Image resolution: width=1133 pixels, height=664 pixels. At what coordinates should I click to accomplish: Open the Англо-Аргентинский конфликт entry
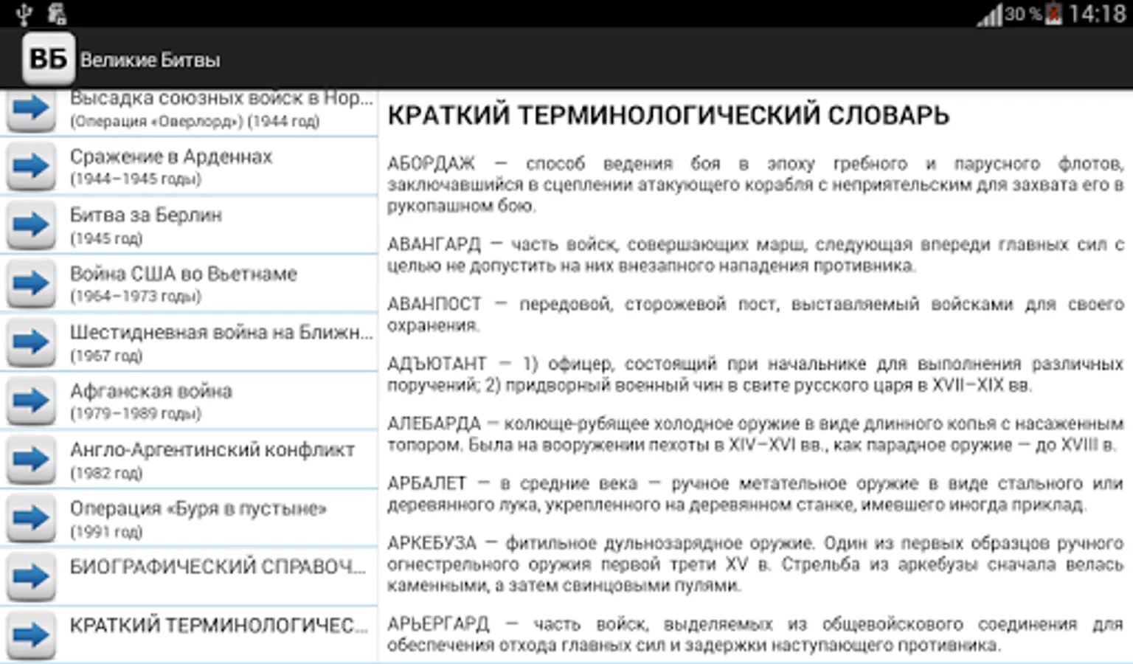(x=189, y=460)
